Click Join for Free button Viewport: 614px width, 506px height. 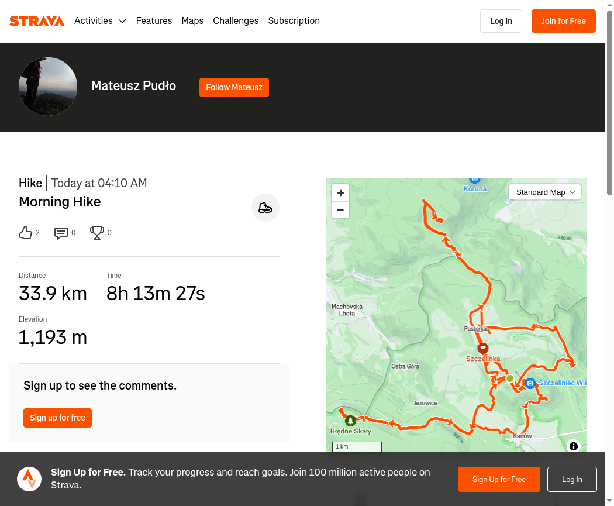tap(564, 21)
